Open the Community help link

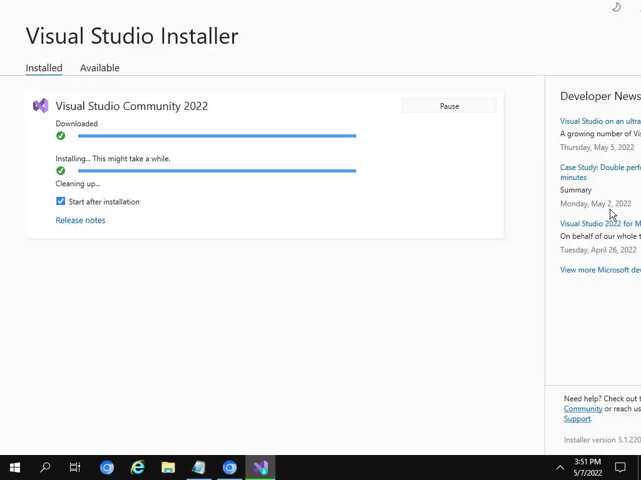click(x=583, y=409)
